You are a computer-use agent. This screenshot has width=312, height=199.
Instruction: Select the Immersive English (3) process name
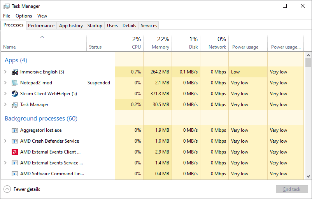[42, 72]
